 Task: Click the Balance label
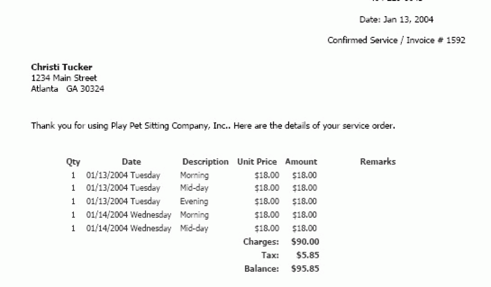[261, 268]
